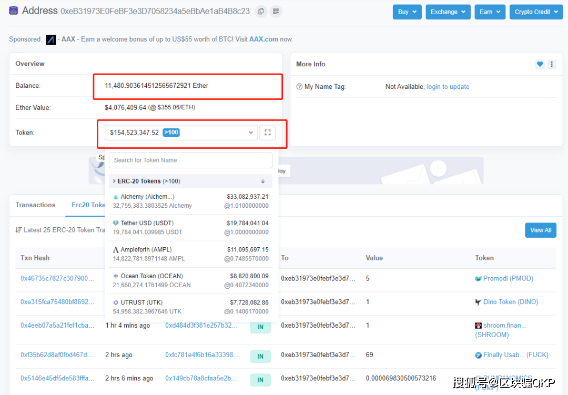Open the Dino Token (DINO) link
This screenshot has height=395, width=568.
tap(511, 302)
